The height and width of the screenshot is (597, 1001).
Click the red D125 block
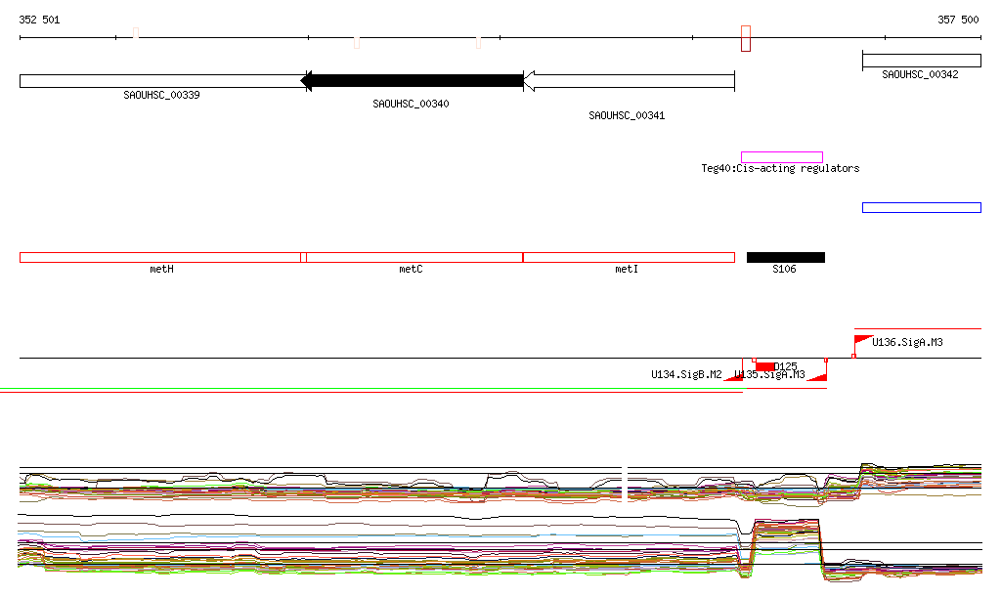(764, 366)
